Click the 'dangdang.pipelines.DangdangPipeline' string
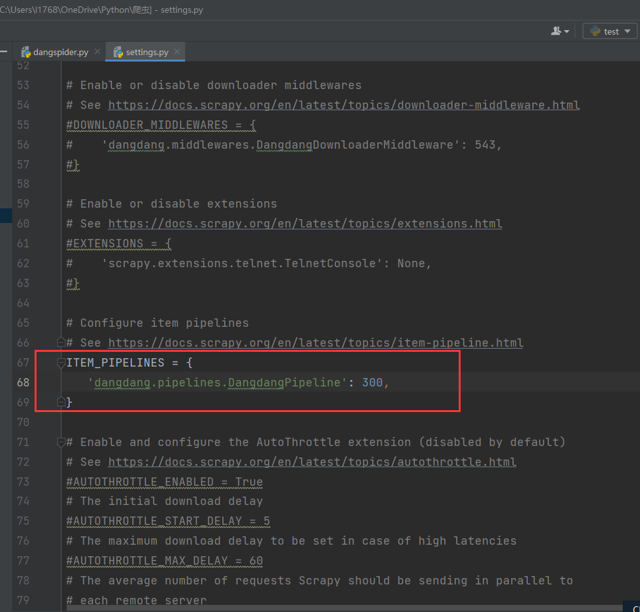Screen dimensions: 640x612 (217, 383)
